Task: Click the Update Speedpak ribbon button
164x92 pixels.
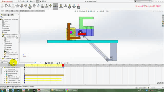Action: click(x=61, y=6)
